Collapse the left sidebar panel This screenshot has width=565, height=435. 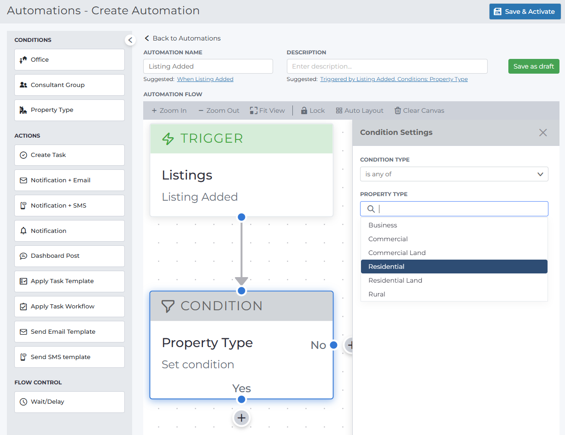[130, 40]
